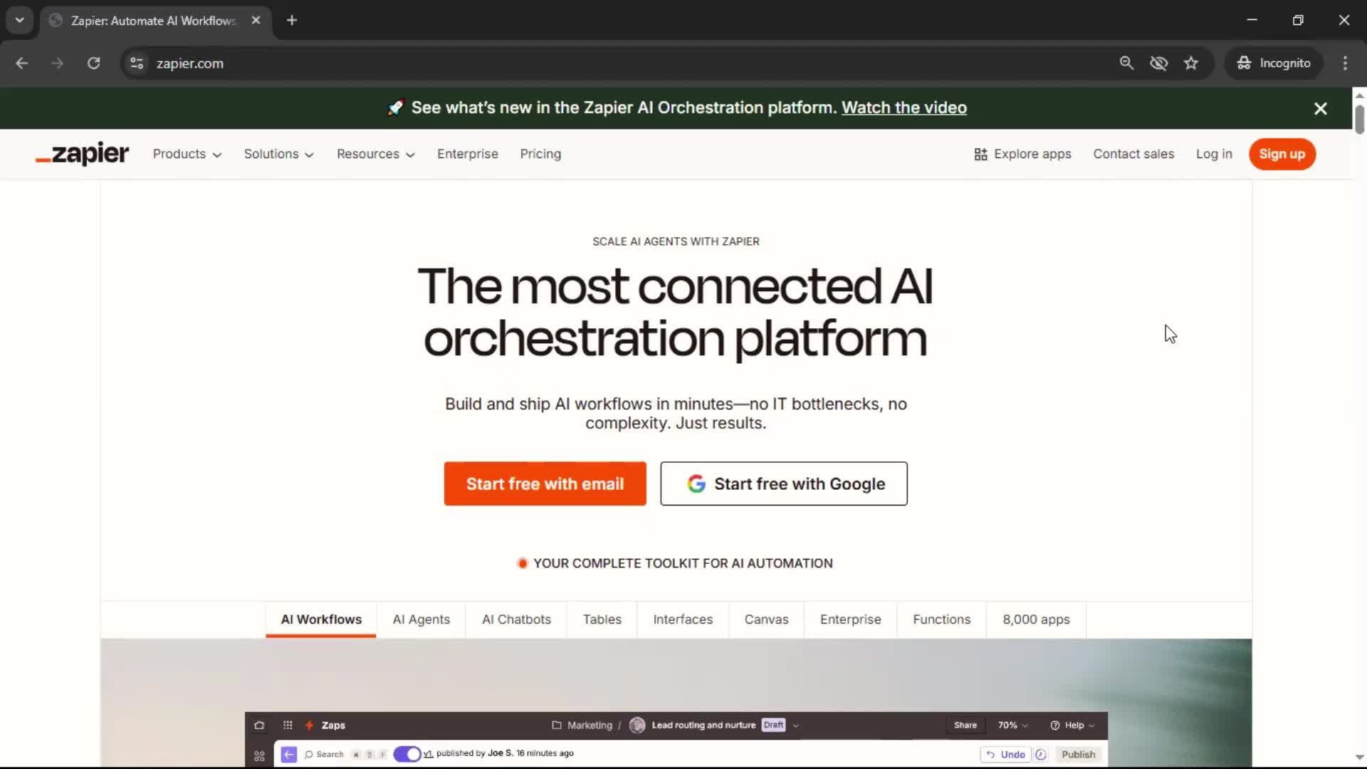Click the third-party cookies blocked eye icon
1367x769 pixels.
click(x=1159, y=63)
